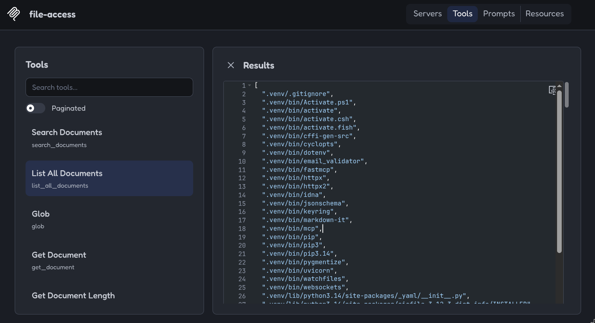Viewport: 595px width, 323px height.
Task: Click the Results panel's outer scrollbar thumb
Action: click(567, 95)
